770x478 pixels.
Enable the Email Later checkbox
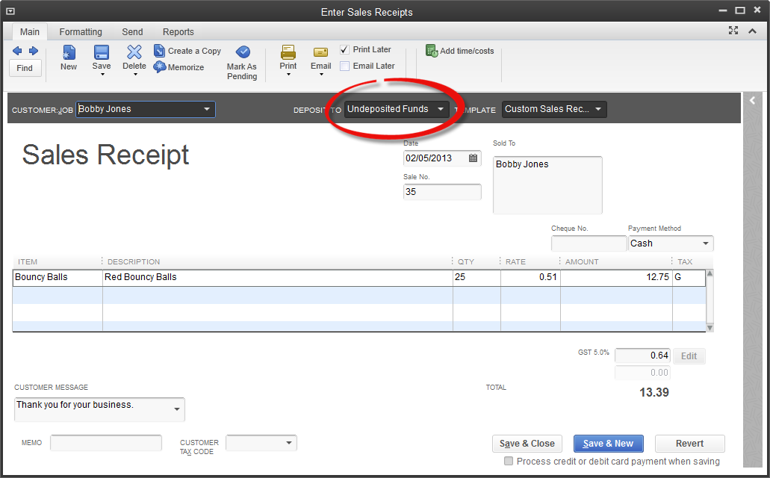click(x=344, y=66)
